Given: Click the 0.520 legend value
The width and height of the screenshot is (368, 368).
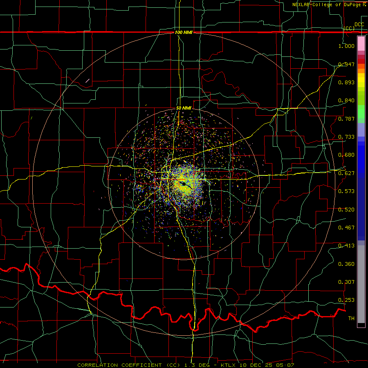Looking at the screenshot, I should [x=346, y=209].
